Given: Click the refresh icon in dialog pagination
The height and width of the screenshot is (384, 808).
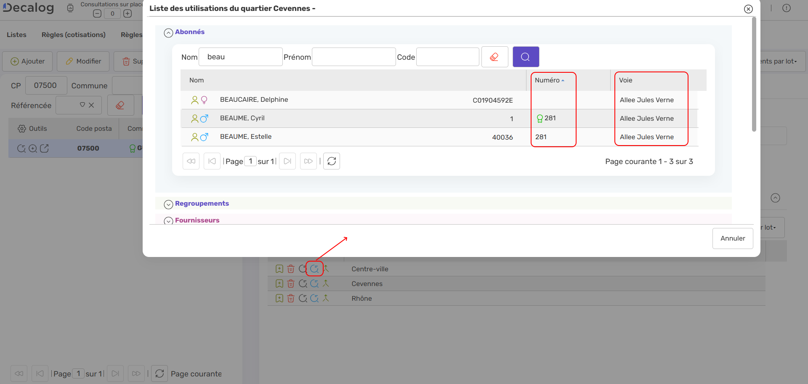Looking at the screenshot, I should coord(332,161).
